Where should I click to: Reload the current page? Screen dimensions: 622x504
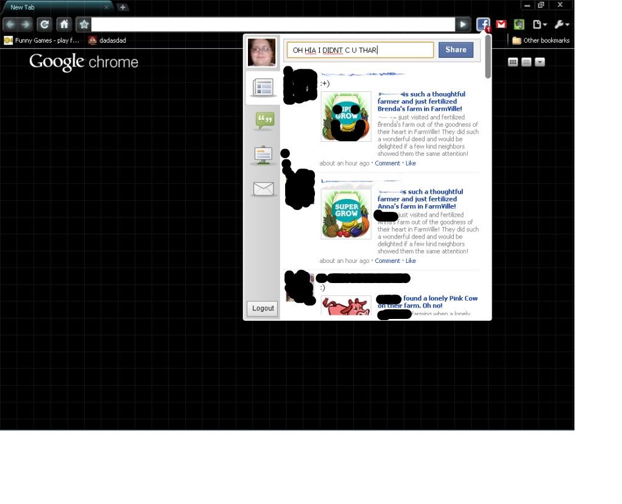click(x=44, y=24)
